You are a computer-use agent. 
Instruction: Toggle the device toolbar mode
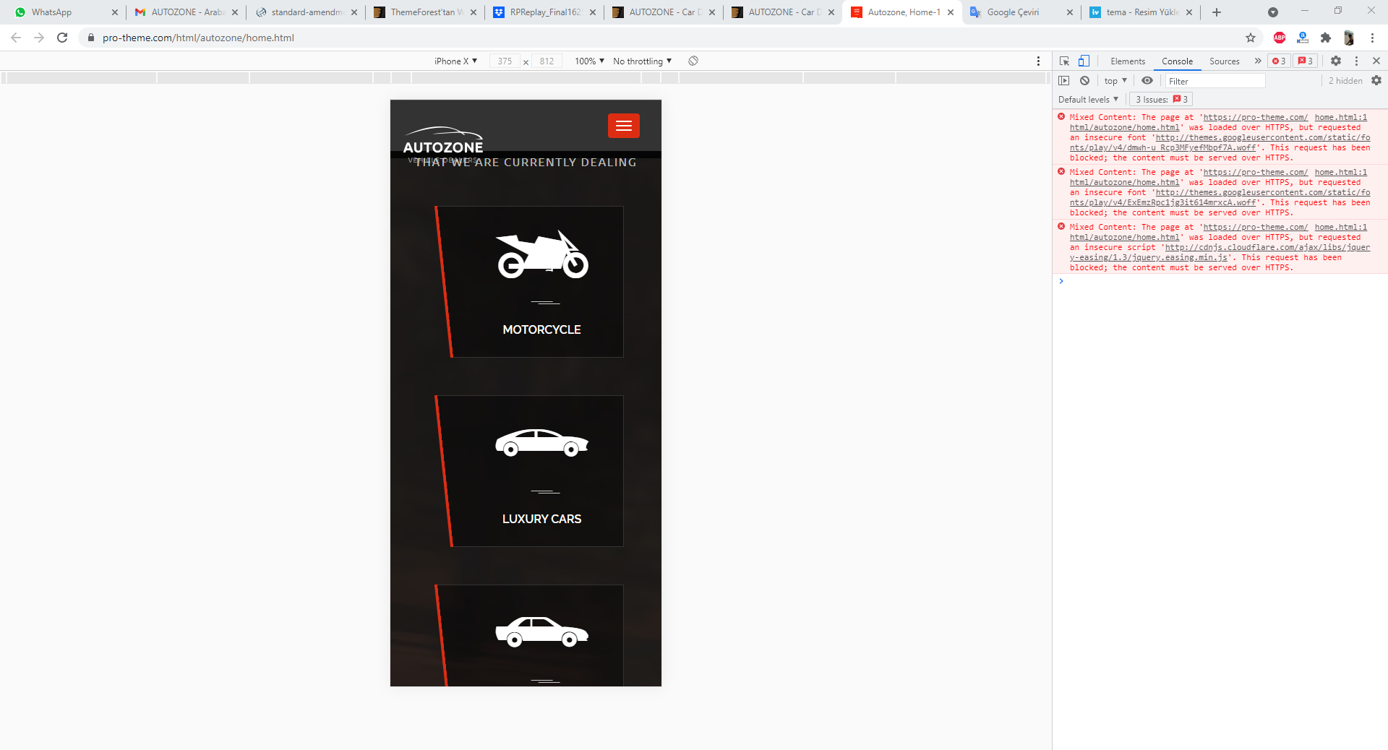(1084, 61)
